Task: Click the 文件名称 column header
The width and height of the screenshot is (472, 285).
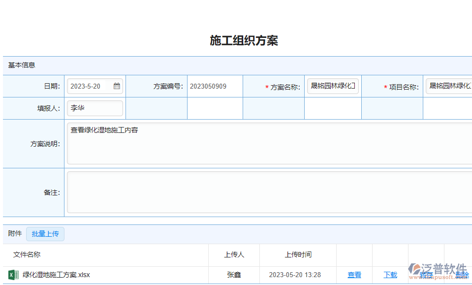Action: [27, 254]
